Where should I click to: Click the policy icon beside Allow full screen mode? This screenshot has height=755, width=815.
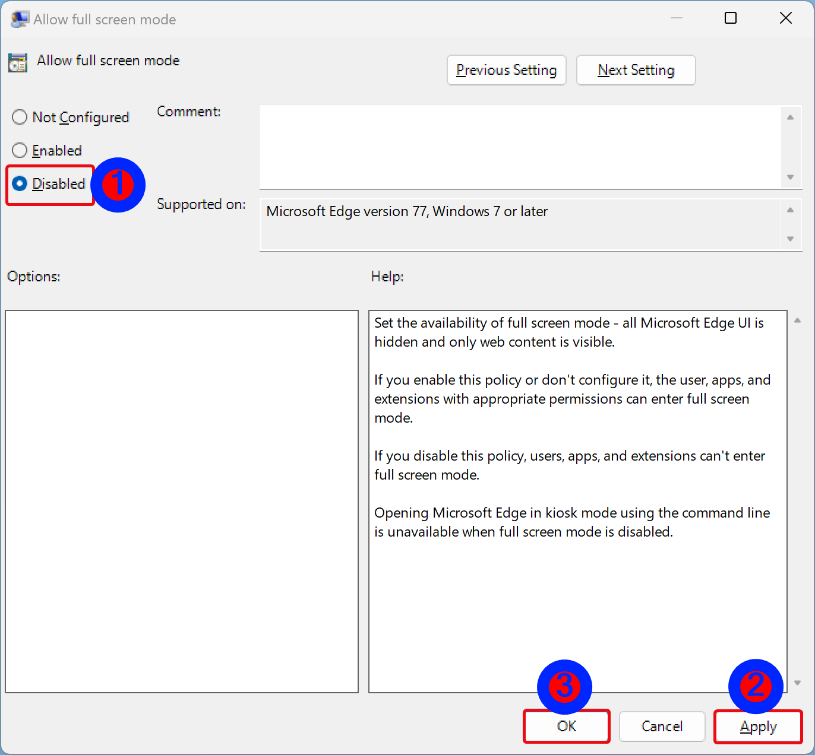[17, 62]
